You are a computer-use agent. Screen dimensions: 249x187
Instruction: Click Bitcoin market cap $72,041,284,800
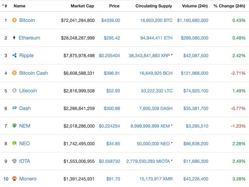tap(78, 20)
